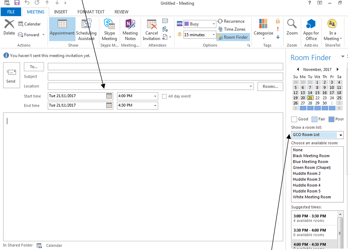The image size is (348, 250).
Task: Mark meeting as High Importance
Action: 278,29
